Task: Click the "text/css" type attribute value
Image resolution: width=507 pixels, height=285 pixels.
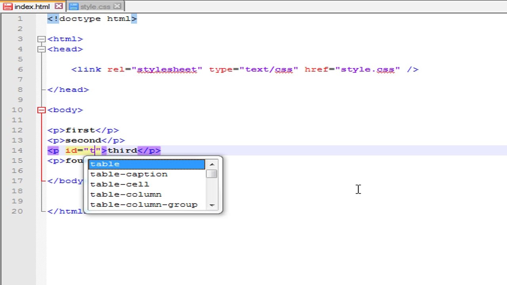Action: (269, 70)
